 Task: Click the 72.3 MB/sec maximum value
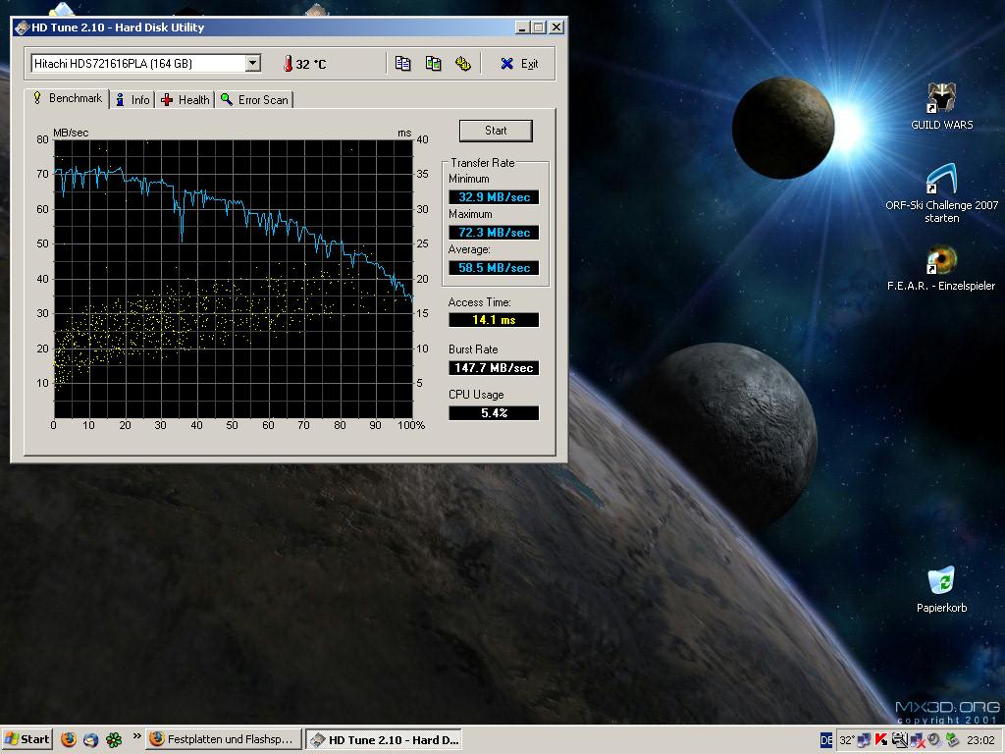pyautogui.click(x=495, y=232)
